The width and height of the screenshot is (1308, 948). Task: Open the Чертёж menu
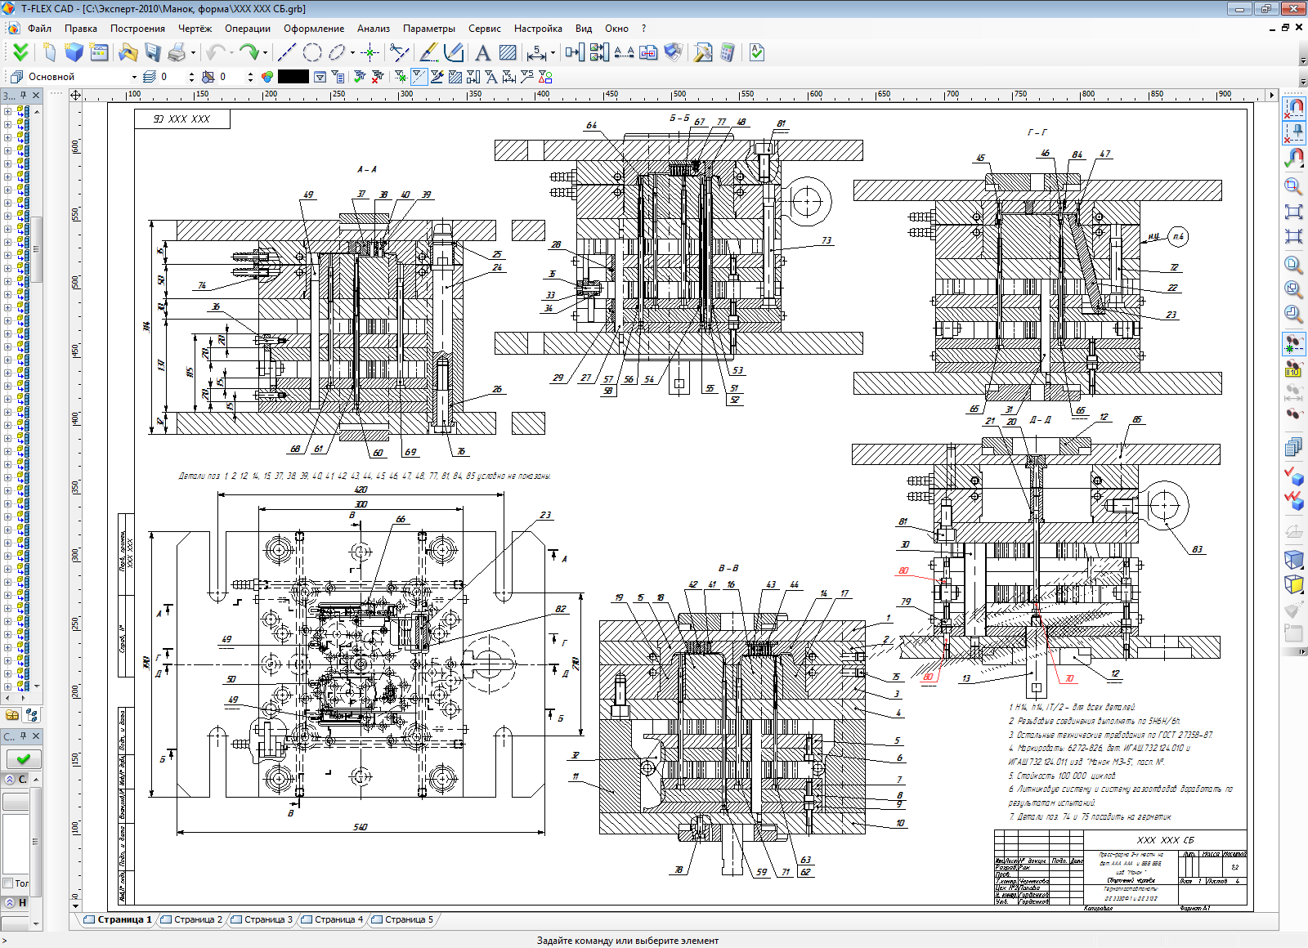coord(195,28)
